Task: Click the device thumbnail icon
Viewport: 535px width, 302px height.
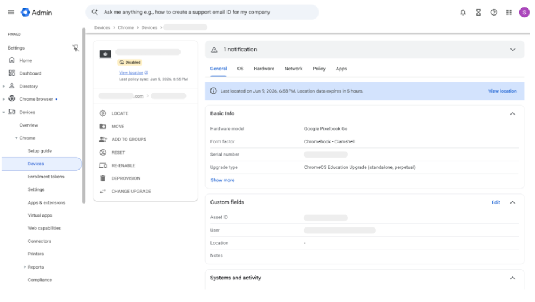Action: [x=105, y=54]
